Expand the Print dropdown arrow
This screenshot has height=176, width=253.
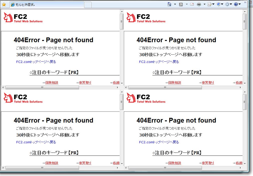click(204, 4)
